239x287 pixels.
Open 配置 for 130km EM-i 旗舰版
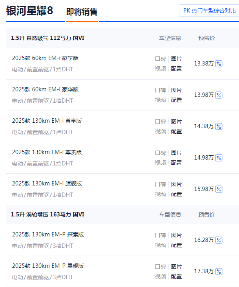point(176,194)
